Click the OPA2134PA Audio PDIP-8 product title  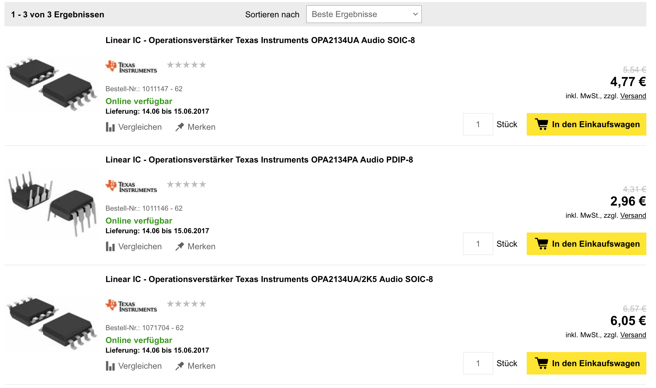click(259, 160)
